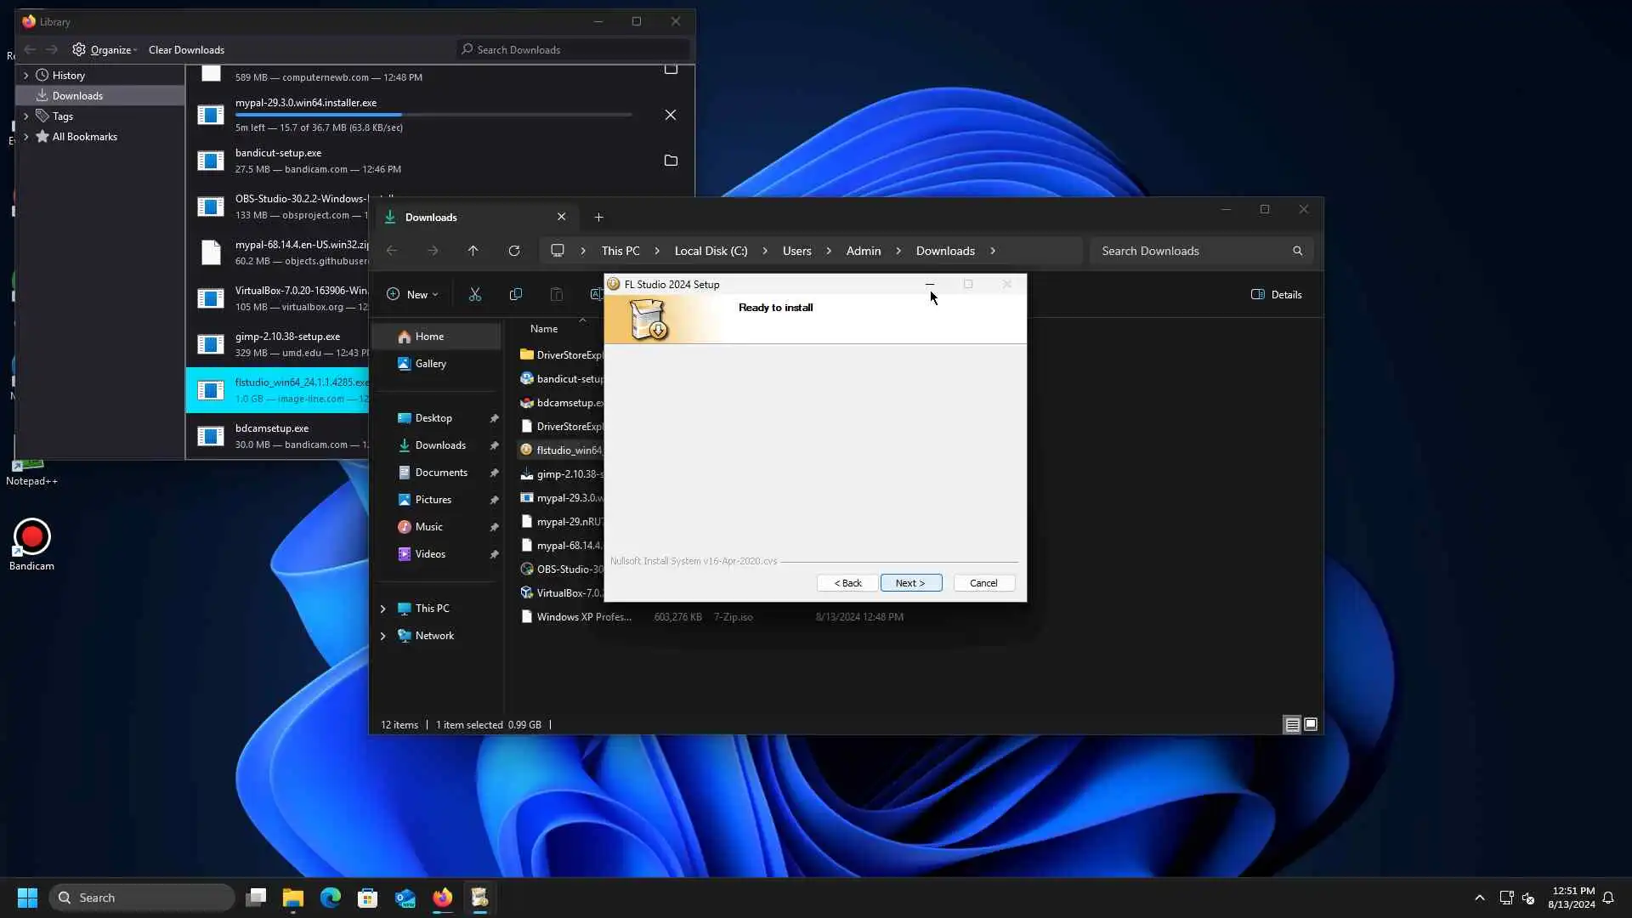Toggle the Details pane button
Screen dimensions: 1632x918
click(1276, 294)
